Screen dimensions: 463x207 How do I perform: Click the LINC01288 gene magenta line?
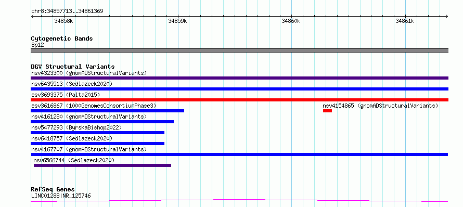click(239, 201)
